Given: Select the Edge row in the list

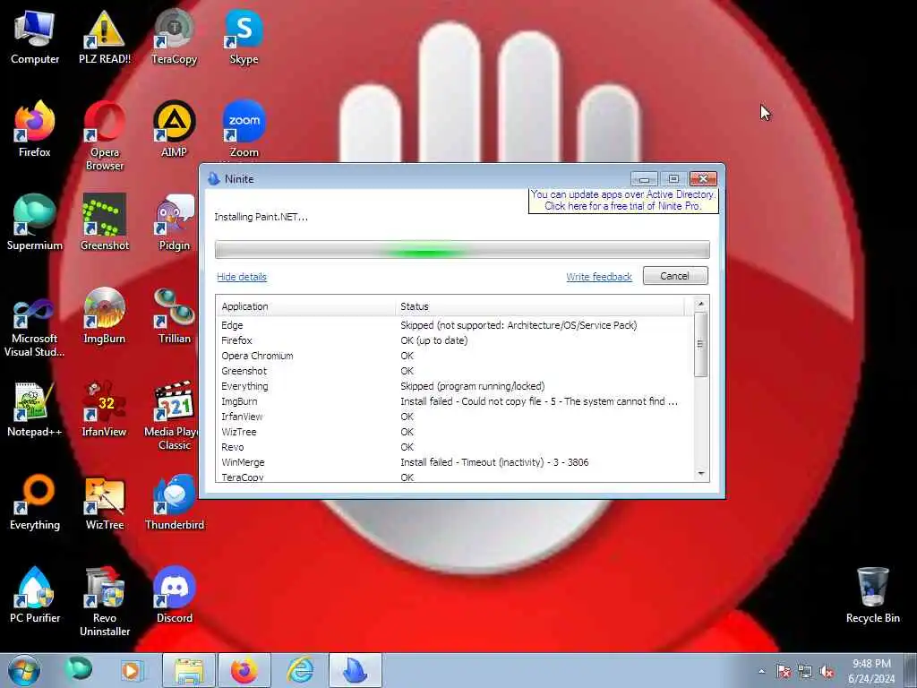Looking at the screenshot, I should coord(454,325).
